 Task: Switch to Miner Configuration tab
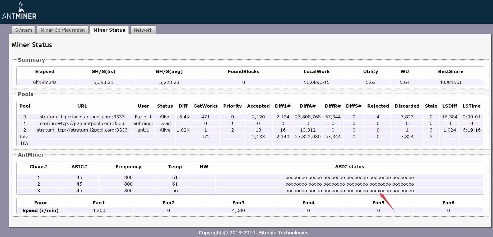click(x=63, y=30)
